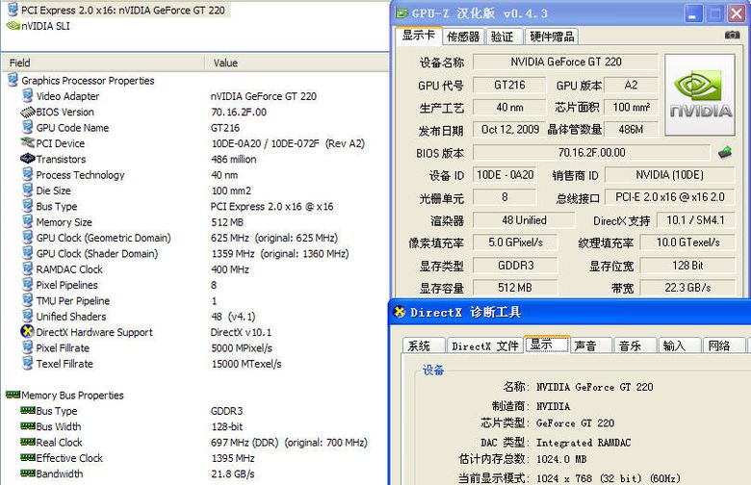
Task: Select '1024.0 MB' memory total in DirectX tool
Action: [561, 459]
